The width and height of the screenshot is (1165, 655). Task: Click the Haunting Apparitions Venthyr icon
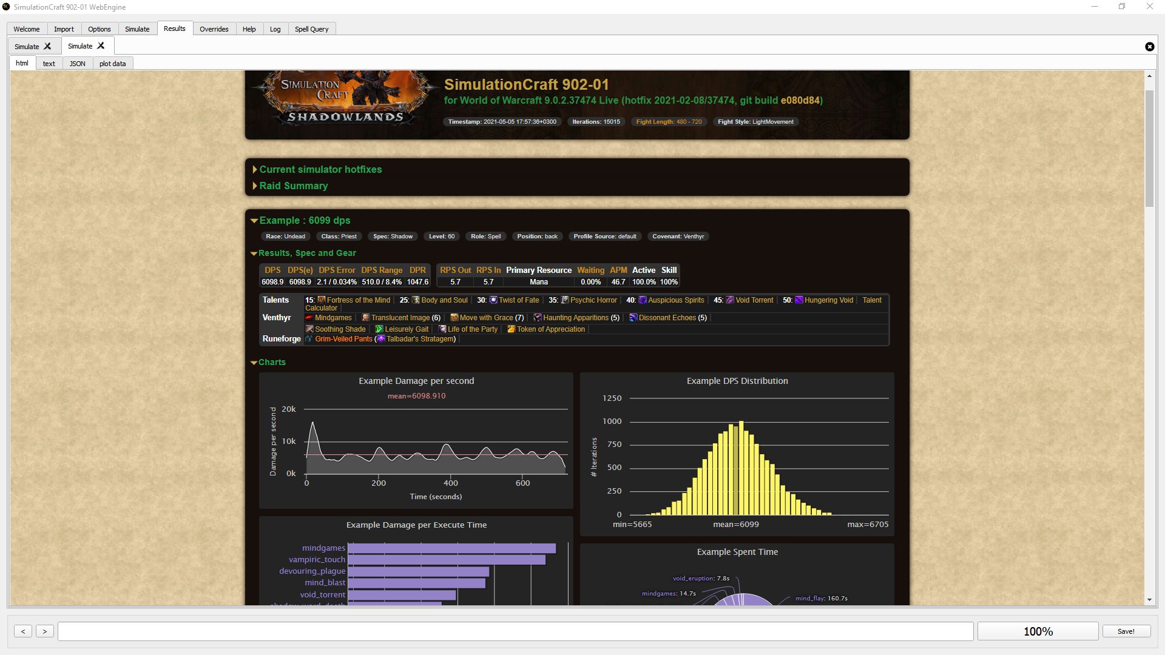point(537,318)
